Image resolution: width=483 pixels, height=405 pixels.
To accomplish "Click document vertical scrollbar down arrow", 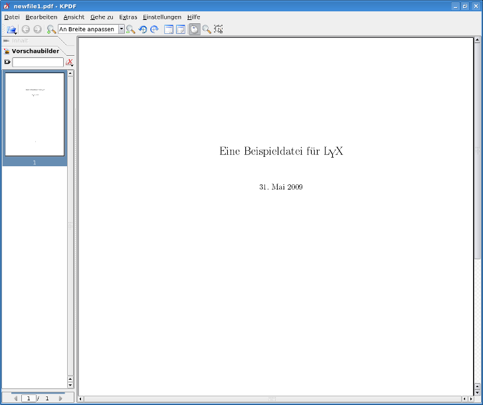I will pyautogui.click(x=478, y=392).
